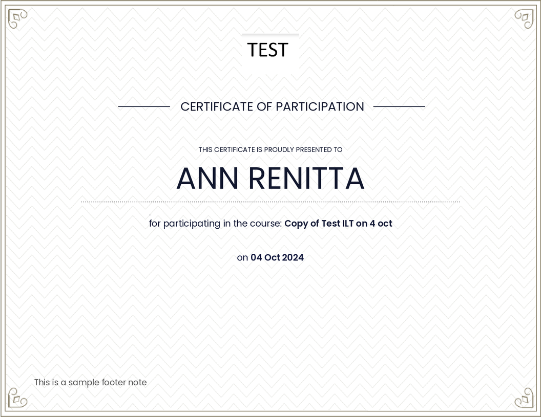Click the line left of the heading
This screenshot has width=541, height=417.
click(x=144, y=106)
